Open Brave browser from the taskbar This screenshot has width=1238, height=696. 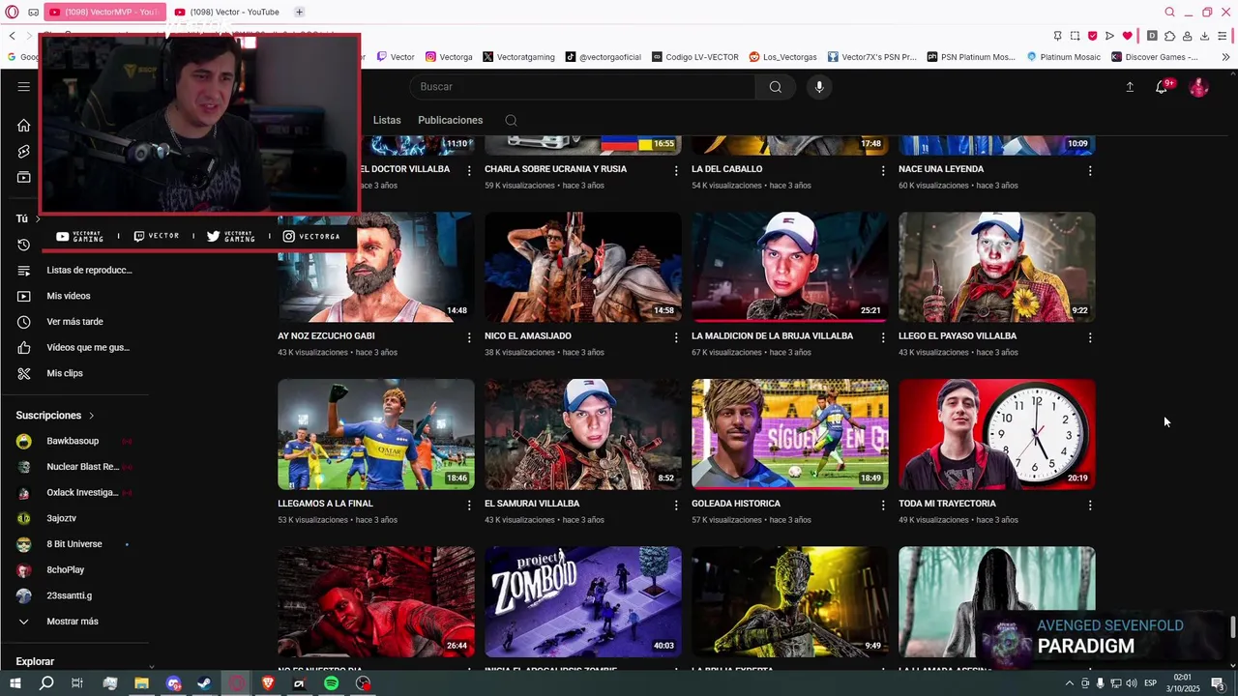(268, 683)
